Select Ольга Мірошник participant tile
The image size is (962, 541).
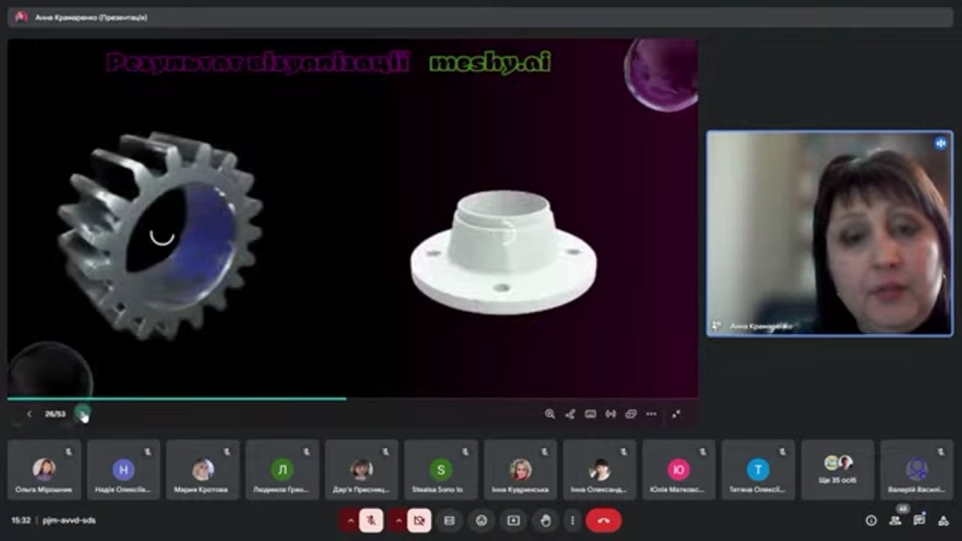pos(44,470)
